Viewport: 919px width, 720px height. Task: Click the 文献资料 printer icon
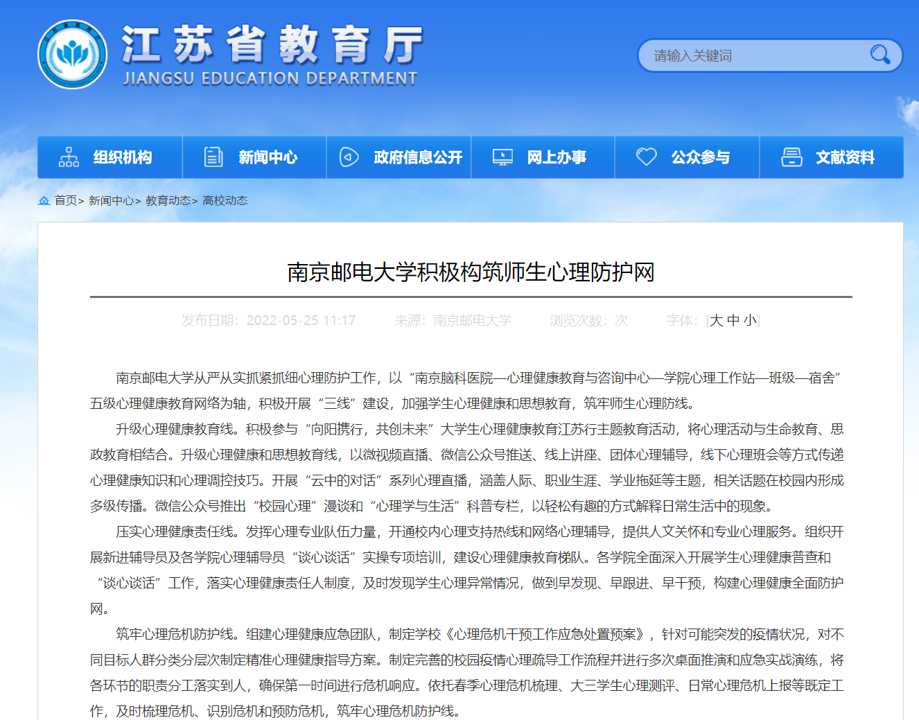point(791,157)
